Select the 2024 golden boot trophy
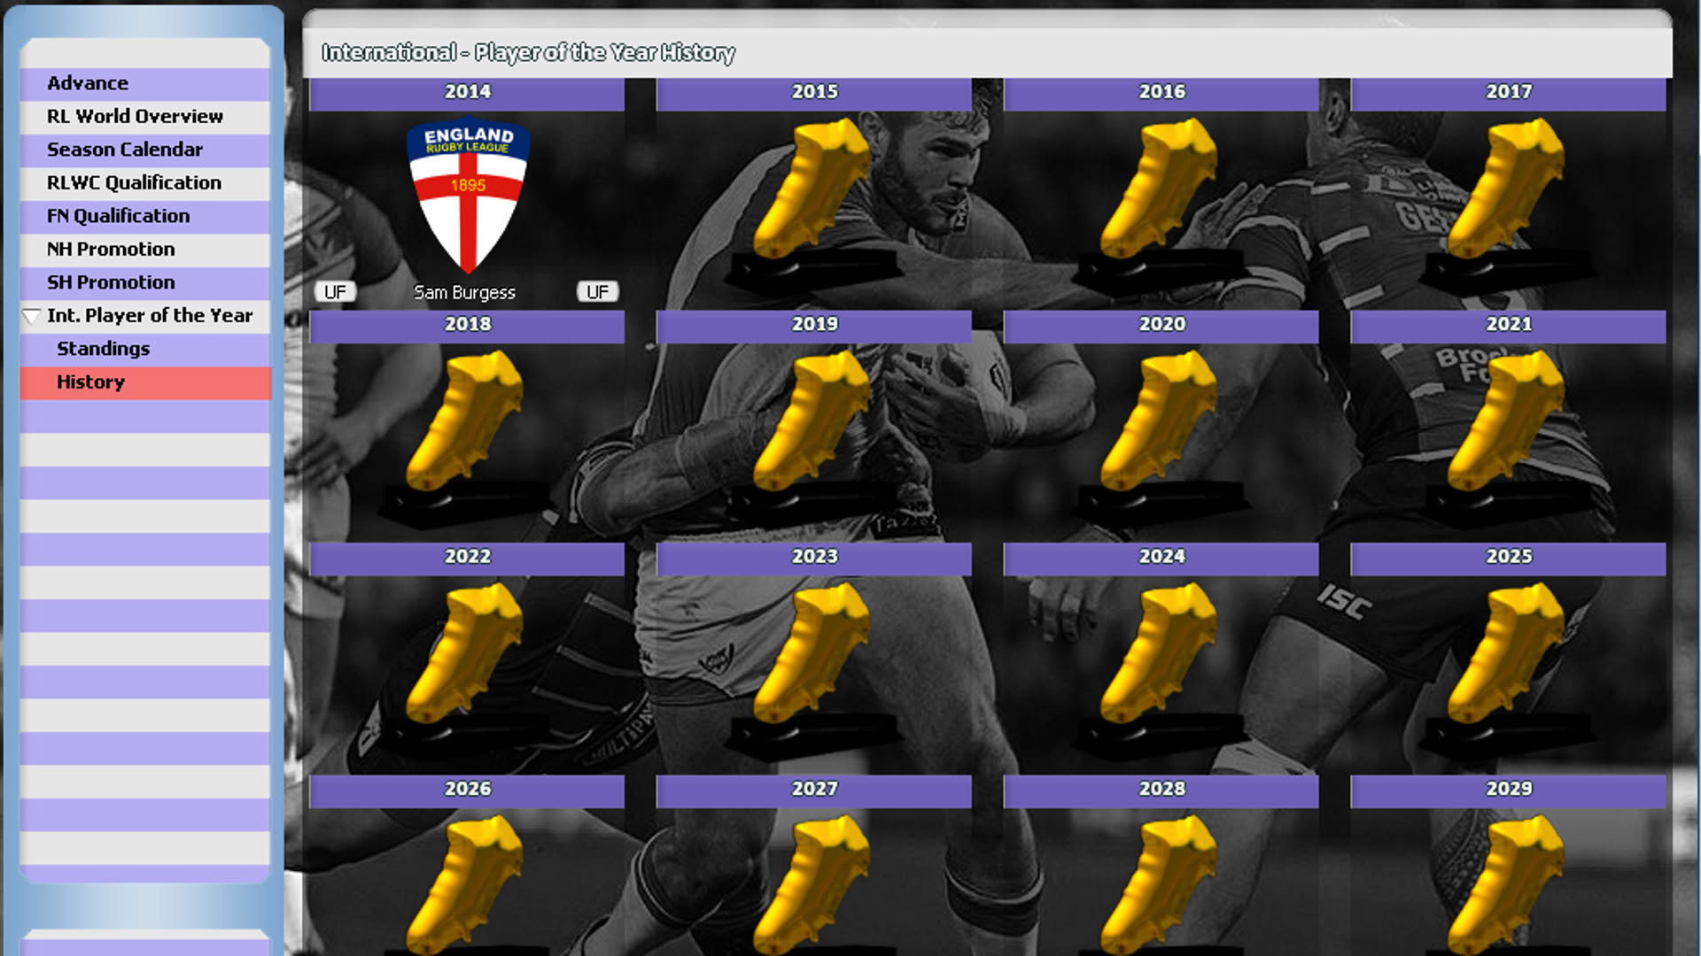Image resolution: width=1701 pixels, height=956 pixels. click(1161, 670)
